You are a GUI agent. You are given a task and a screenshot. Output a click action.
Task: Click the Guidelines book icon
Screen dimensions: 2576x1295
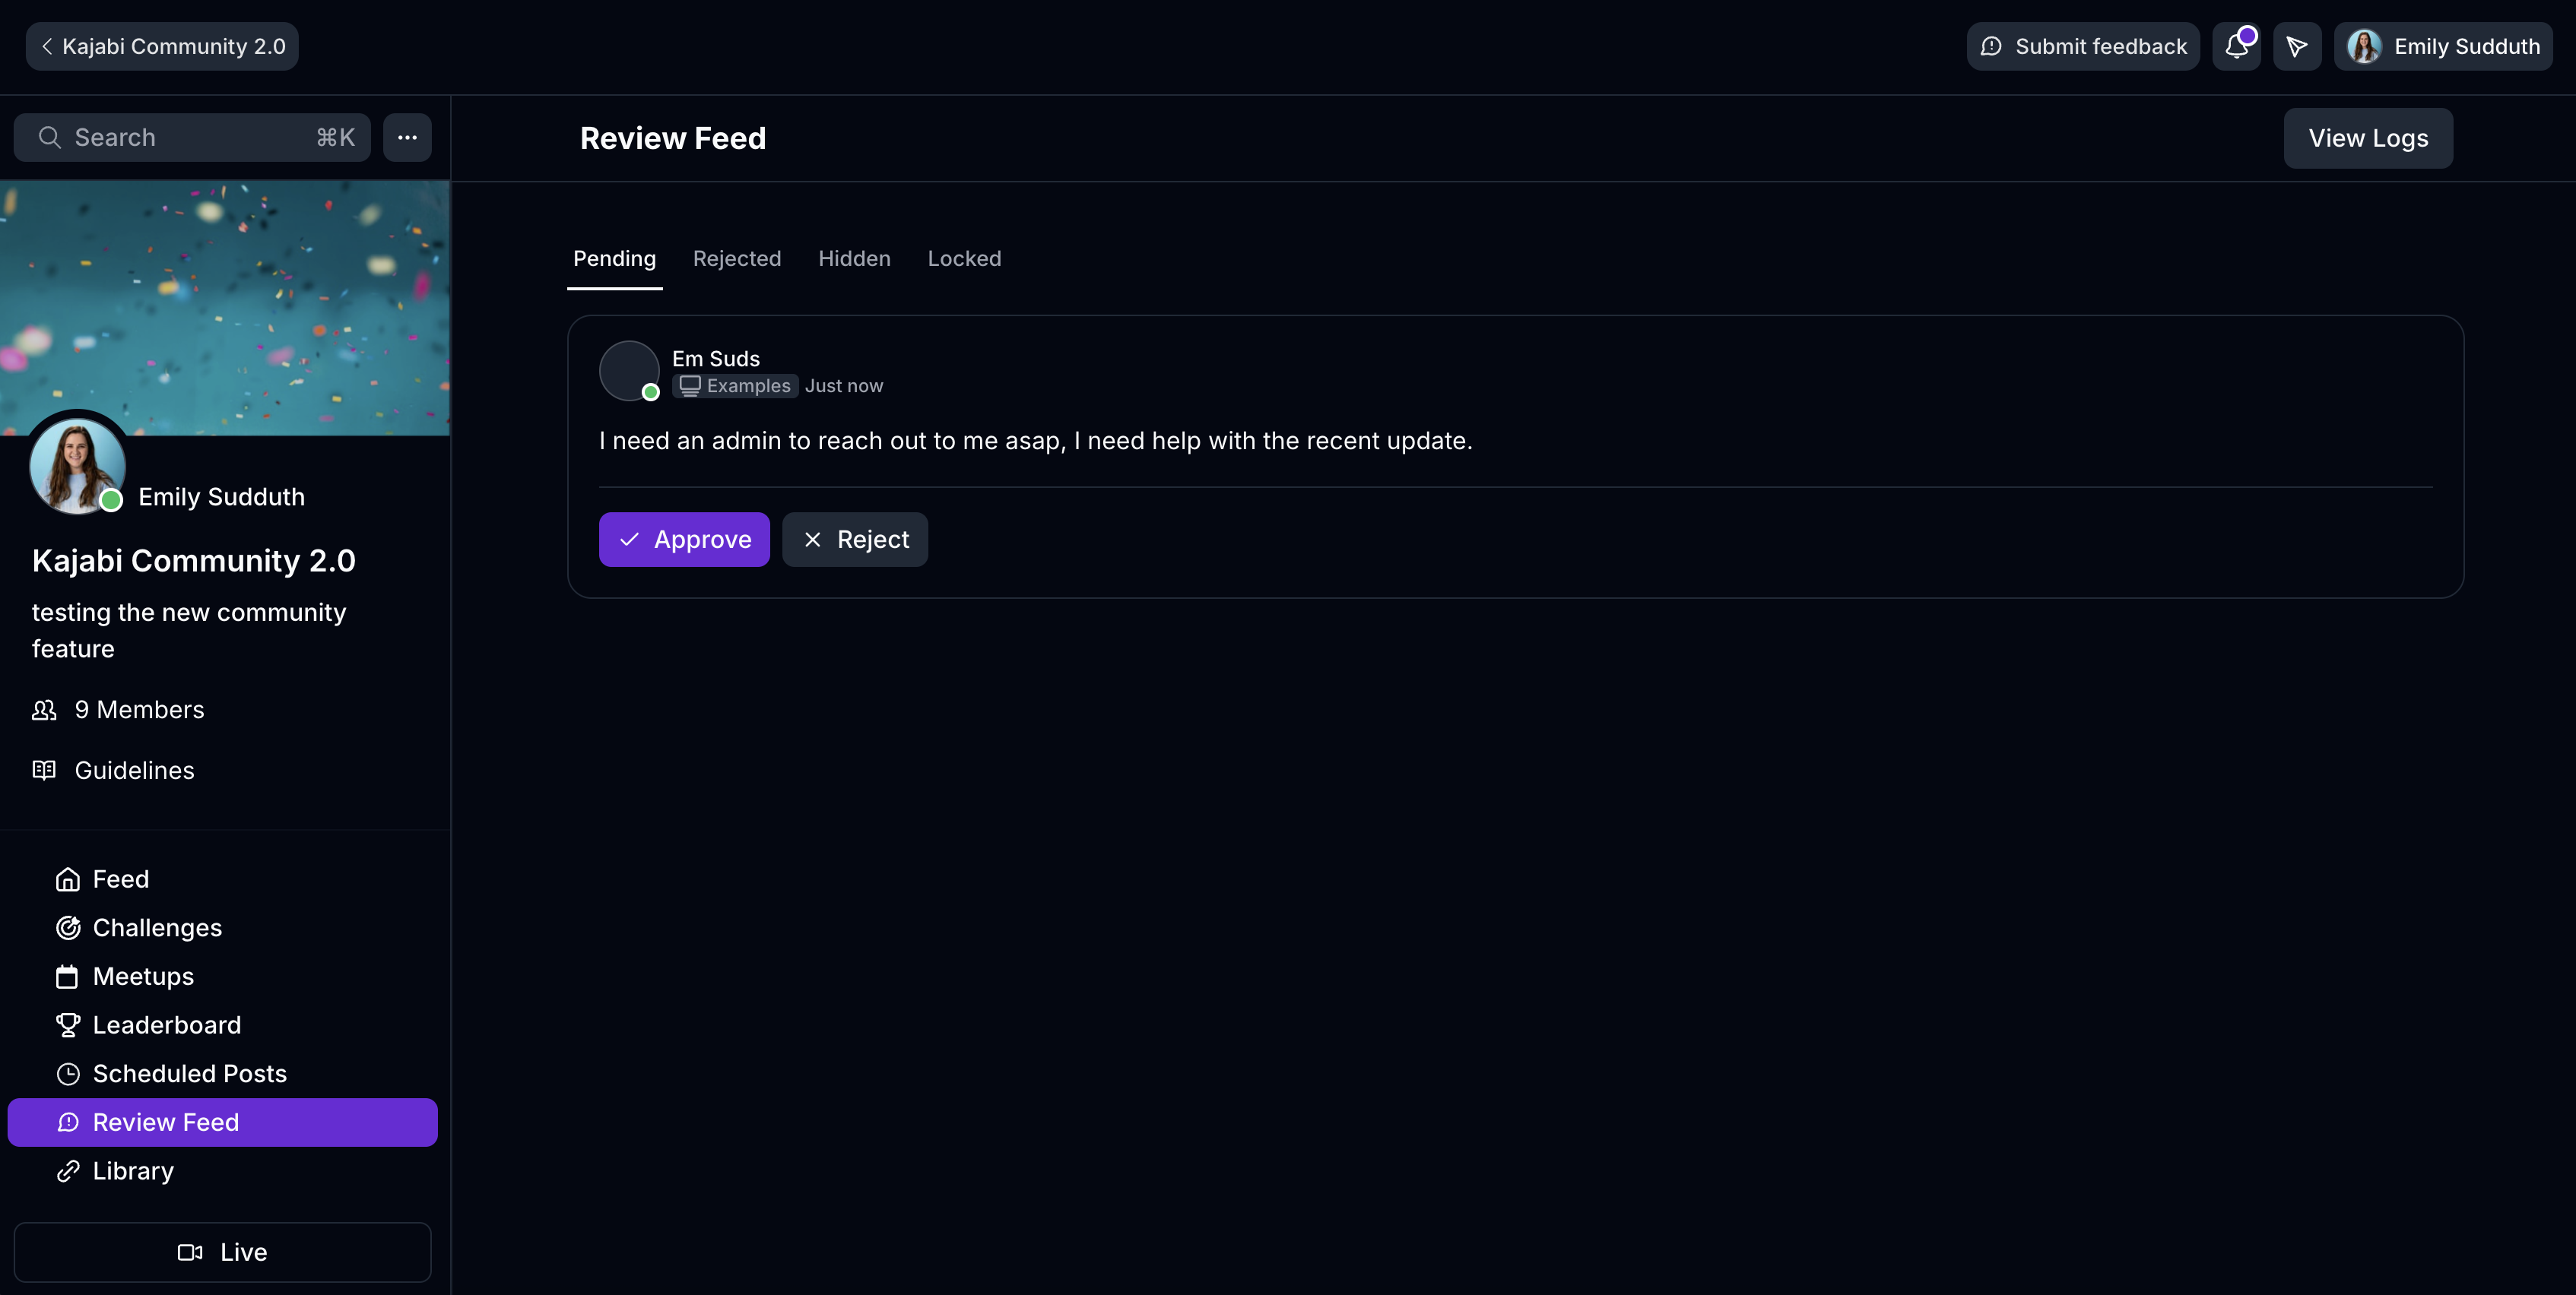(44, 769)
